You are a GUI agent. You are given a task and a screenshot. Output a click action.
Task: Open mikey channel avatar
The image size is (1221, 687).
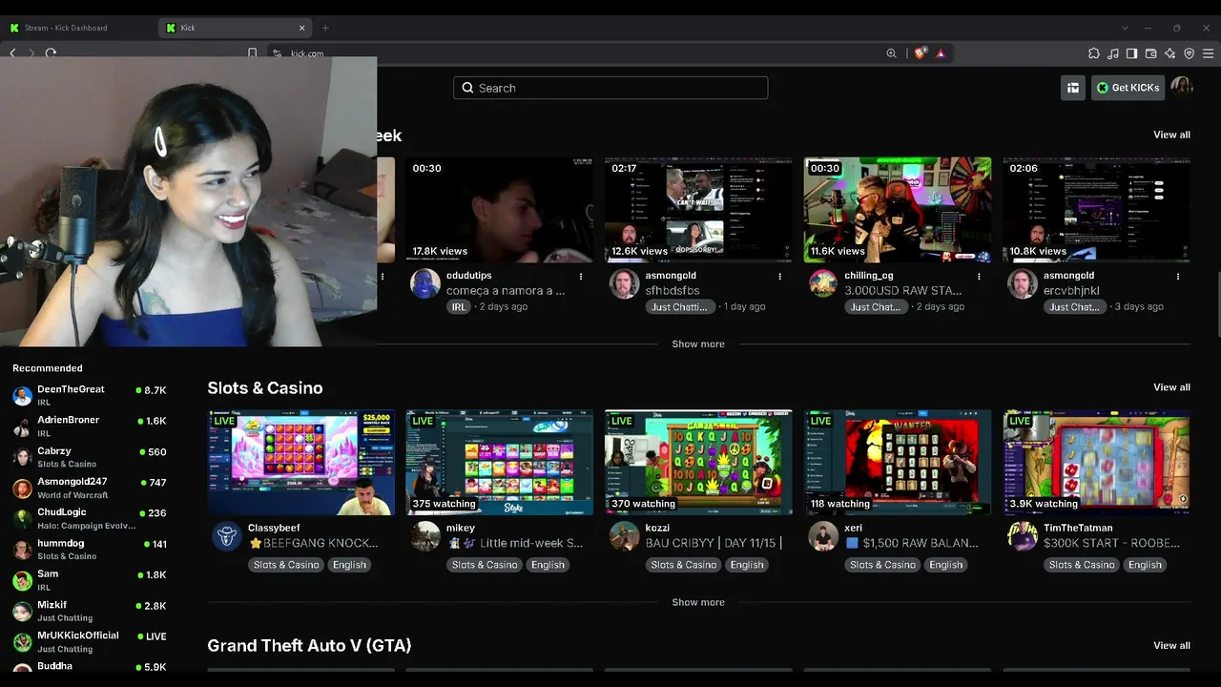coord(425,535)
